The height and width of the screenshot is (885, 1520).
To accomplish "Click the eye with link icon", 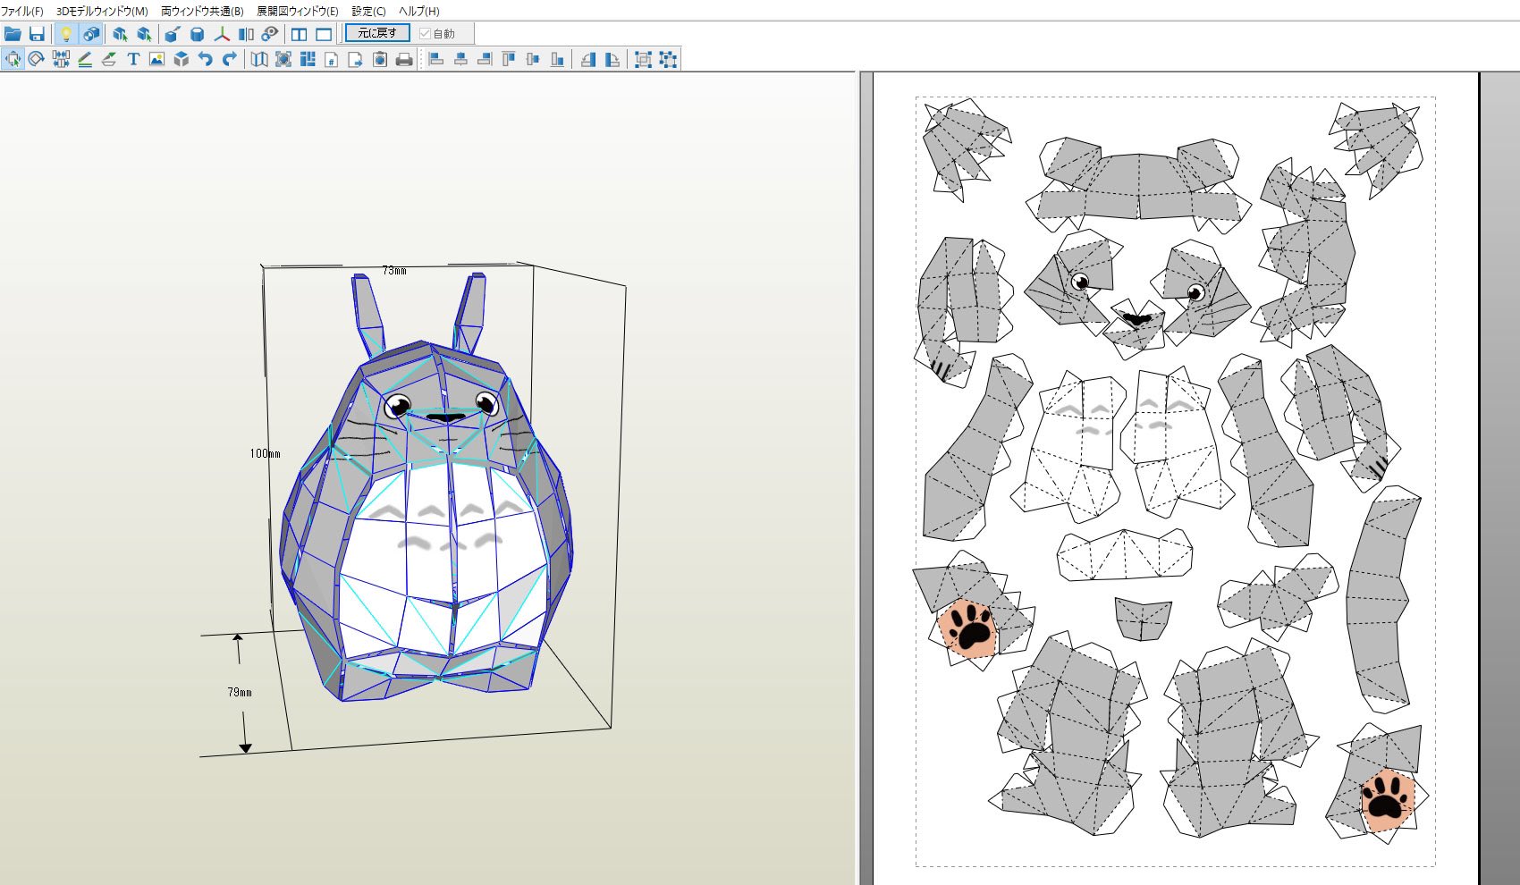I will (270, 34).
